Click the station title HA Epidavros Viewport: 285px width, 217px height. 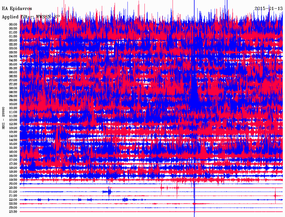tap(17, 9)
